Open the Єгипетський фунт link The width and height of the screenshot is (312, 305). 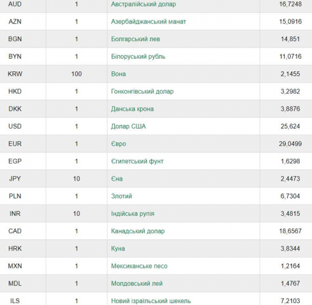(137, 161)
